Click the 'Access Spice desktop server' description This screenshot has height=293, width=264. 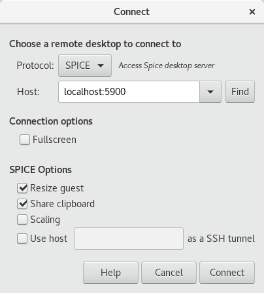(167, 66)
